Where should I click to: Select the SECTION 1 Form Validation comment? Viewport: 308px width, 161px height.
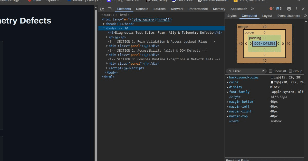[161, 42]
